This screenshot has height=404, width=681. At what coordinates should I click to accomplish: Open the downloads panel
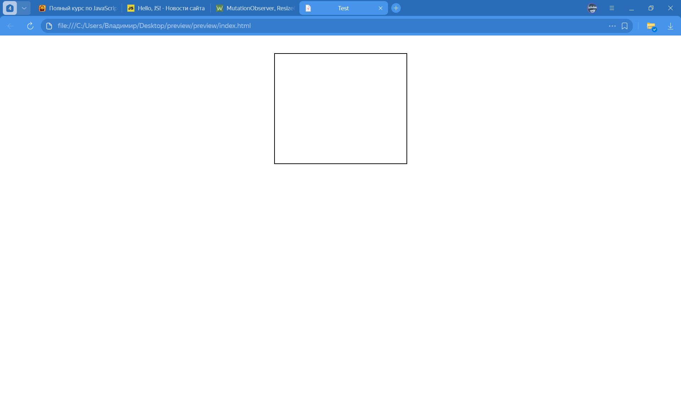coord(670,26)
